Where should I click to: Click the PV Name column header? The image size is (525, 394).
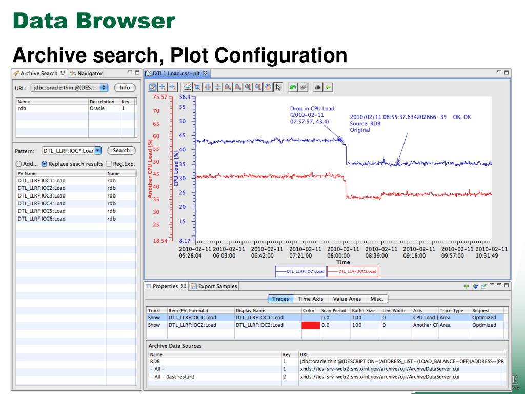click(61, 173)
